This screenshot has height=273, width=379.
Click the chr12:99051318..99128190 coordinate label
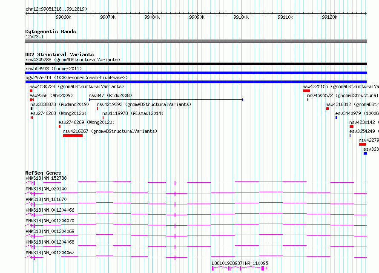tap(56, 9)
